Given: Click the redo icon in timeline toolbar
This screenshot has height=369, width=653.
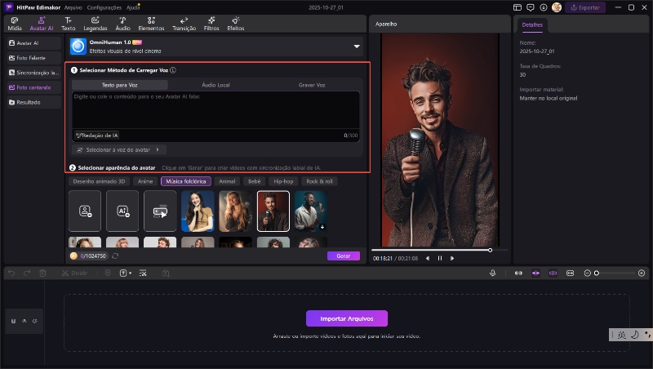Looking at the screenshot, I should point(27,273).
